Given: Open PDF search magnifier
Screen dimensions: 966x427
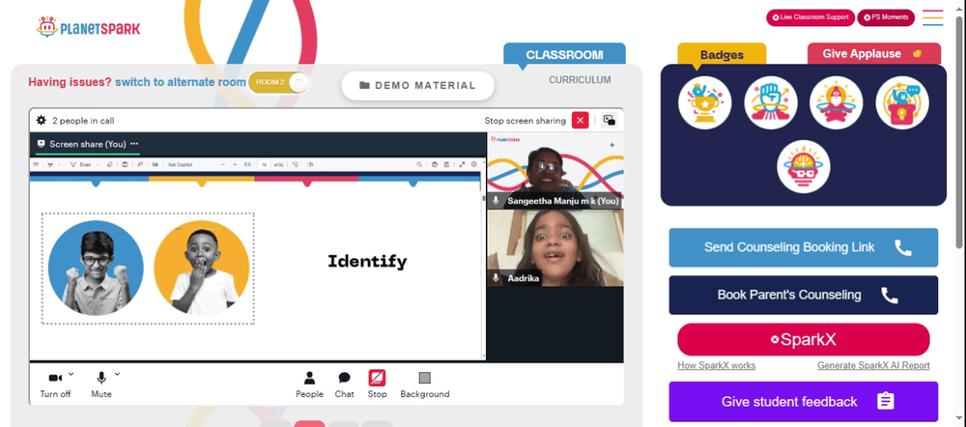Looking at the screenshot, I should tap(419, 164).
